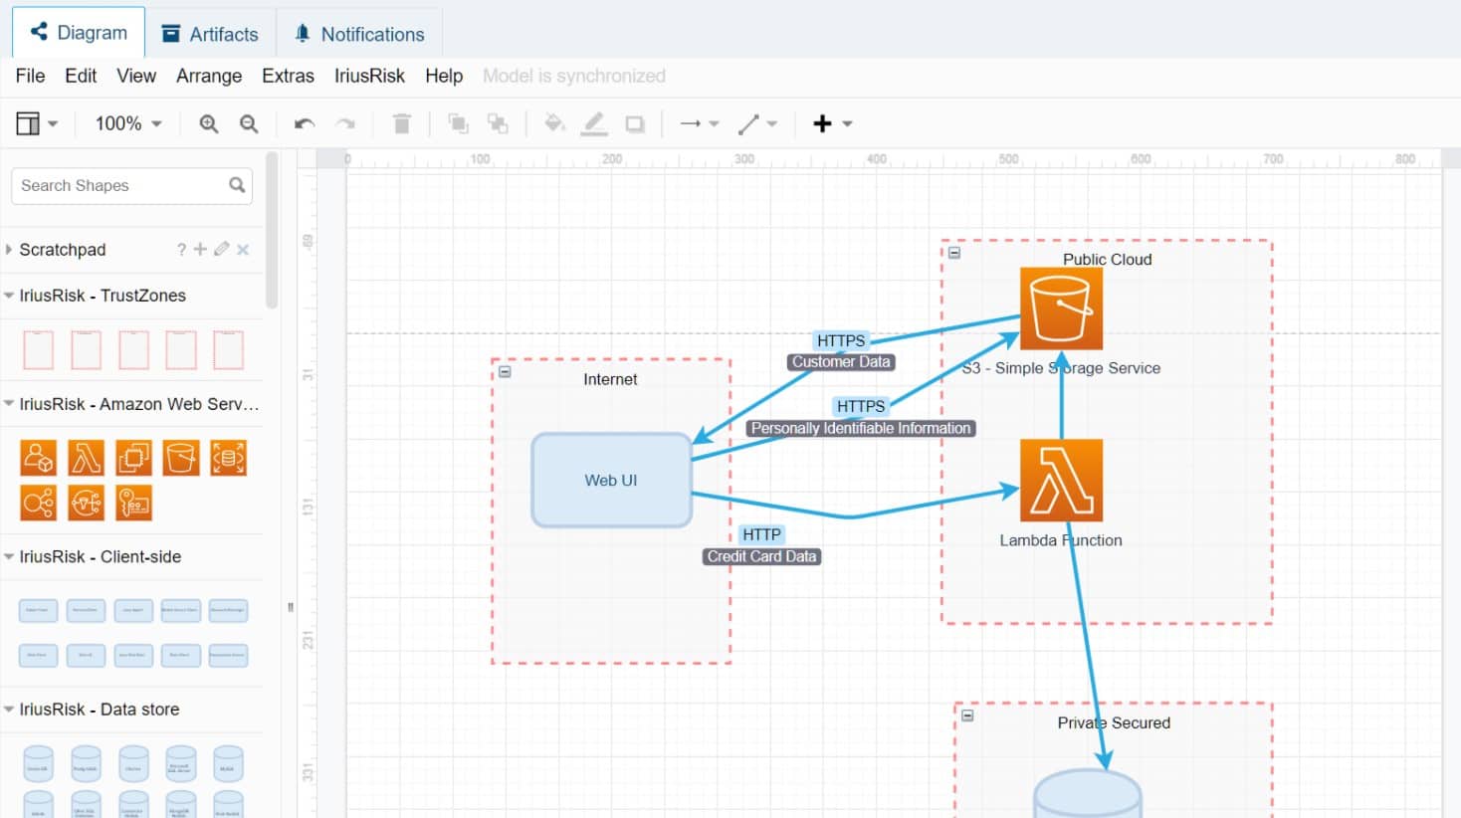Click the Scratchpad close X icon
1461x818 pixels.
[243, 250]
